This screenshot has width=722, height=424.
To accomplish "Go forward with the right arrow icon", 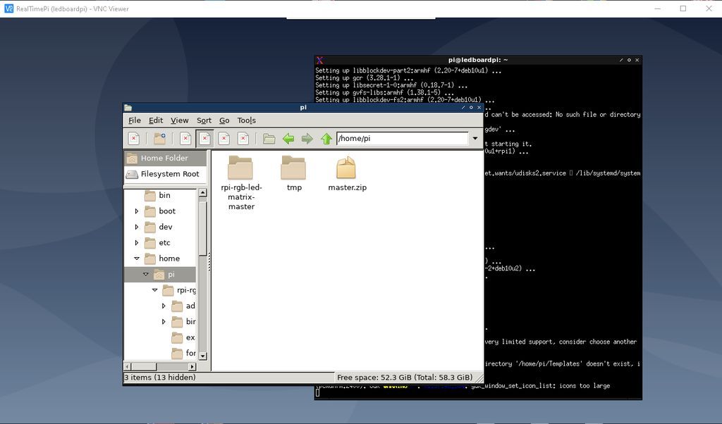I will click(307, 139).
